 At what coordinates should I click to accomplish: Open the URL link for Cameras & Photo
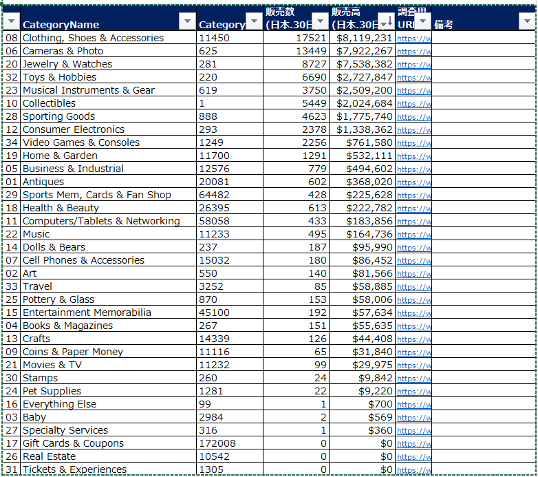(x=413, y=52)
